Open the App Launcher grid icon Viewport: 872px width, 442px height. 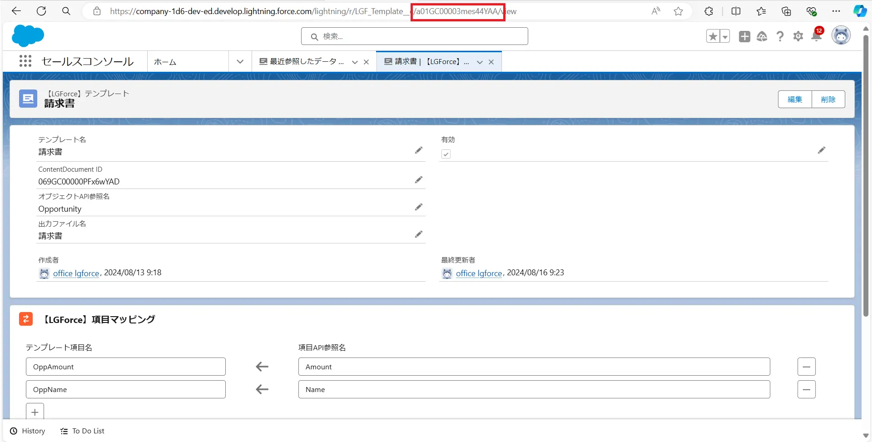(x=25, y=61)
